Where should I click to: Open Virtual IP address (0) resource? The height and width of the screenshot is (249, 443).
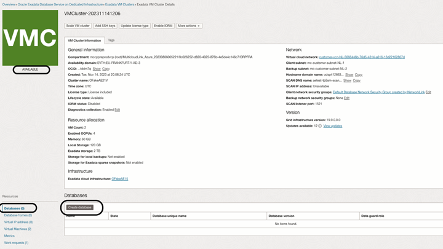coord(18,222)
